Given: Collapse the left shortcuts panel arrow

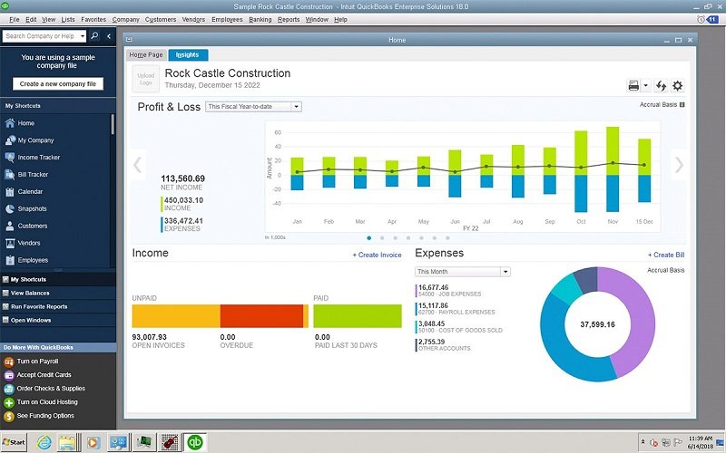Looking at the screenshot, I should click(109, 35).
